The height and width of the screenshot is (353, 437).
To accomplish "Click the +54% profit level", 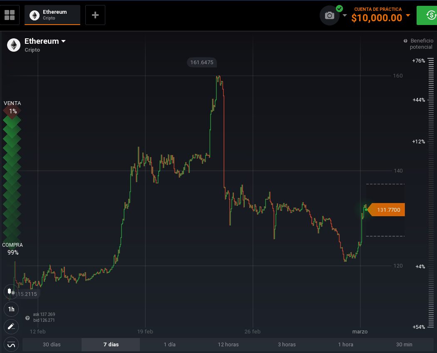I will tap(419, 327).
